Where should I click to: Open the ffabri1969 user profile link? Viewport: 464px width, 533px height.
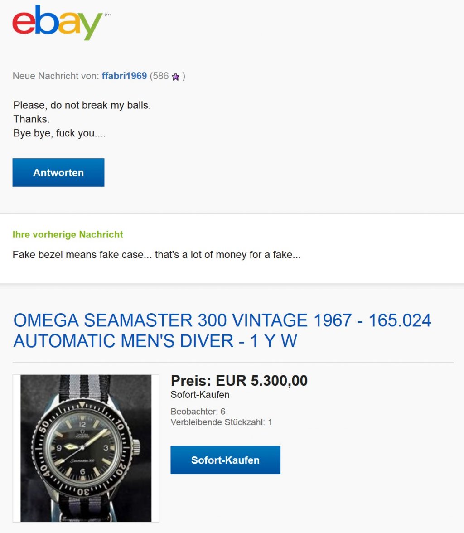124,76
